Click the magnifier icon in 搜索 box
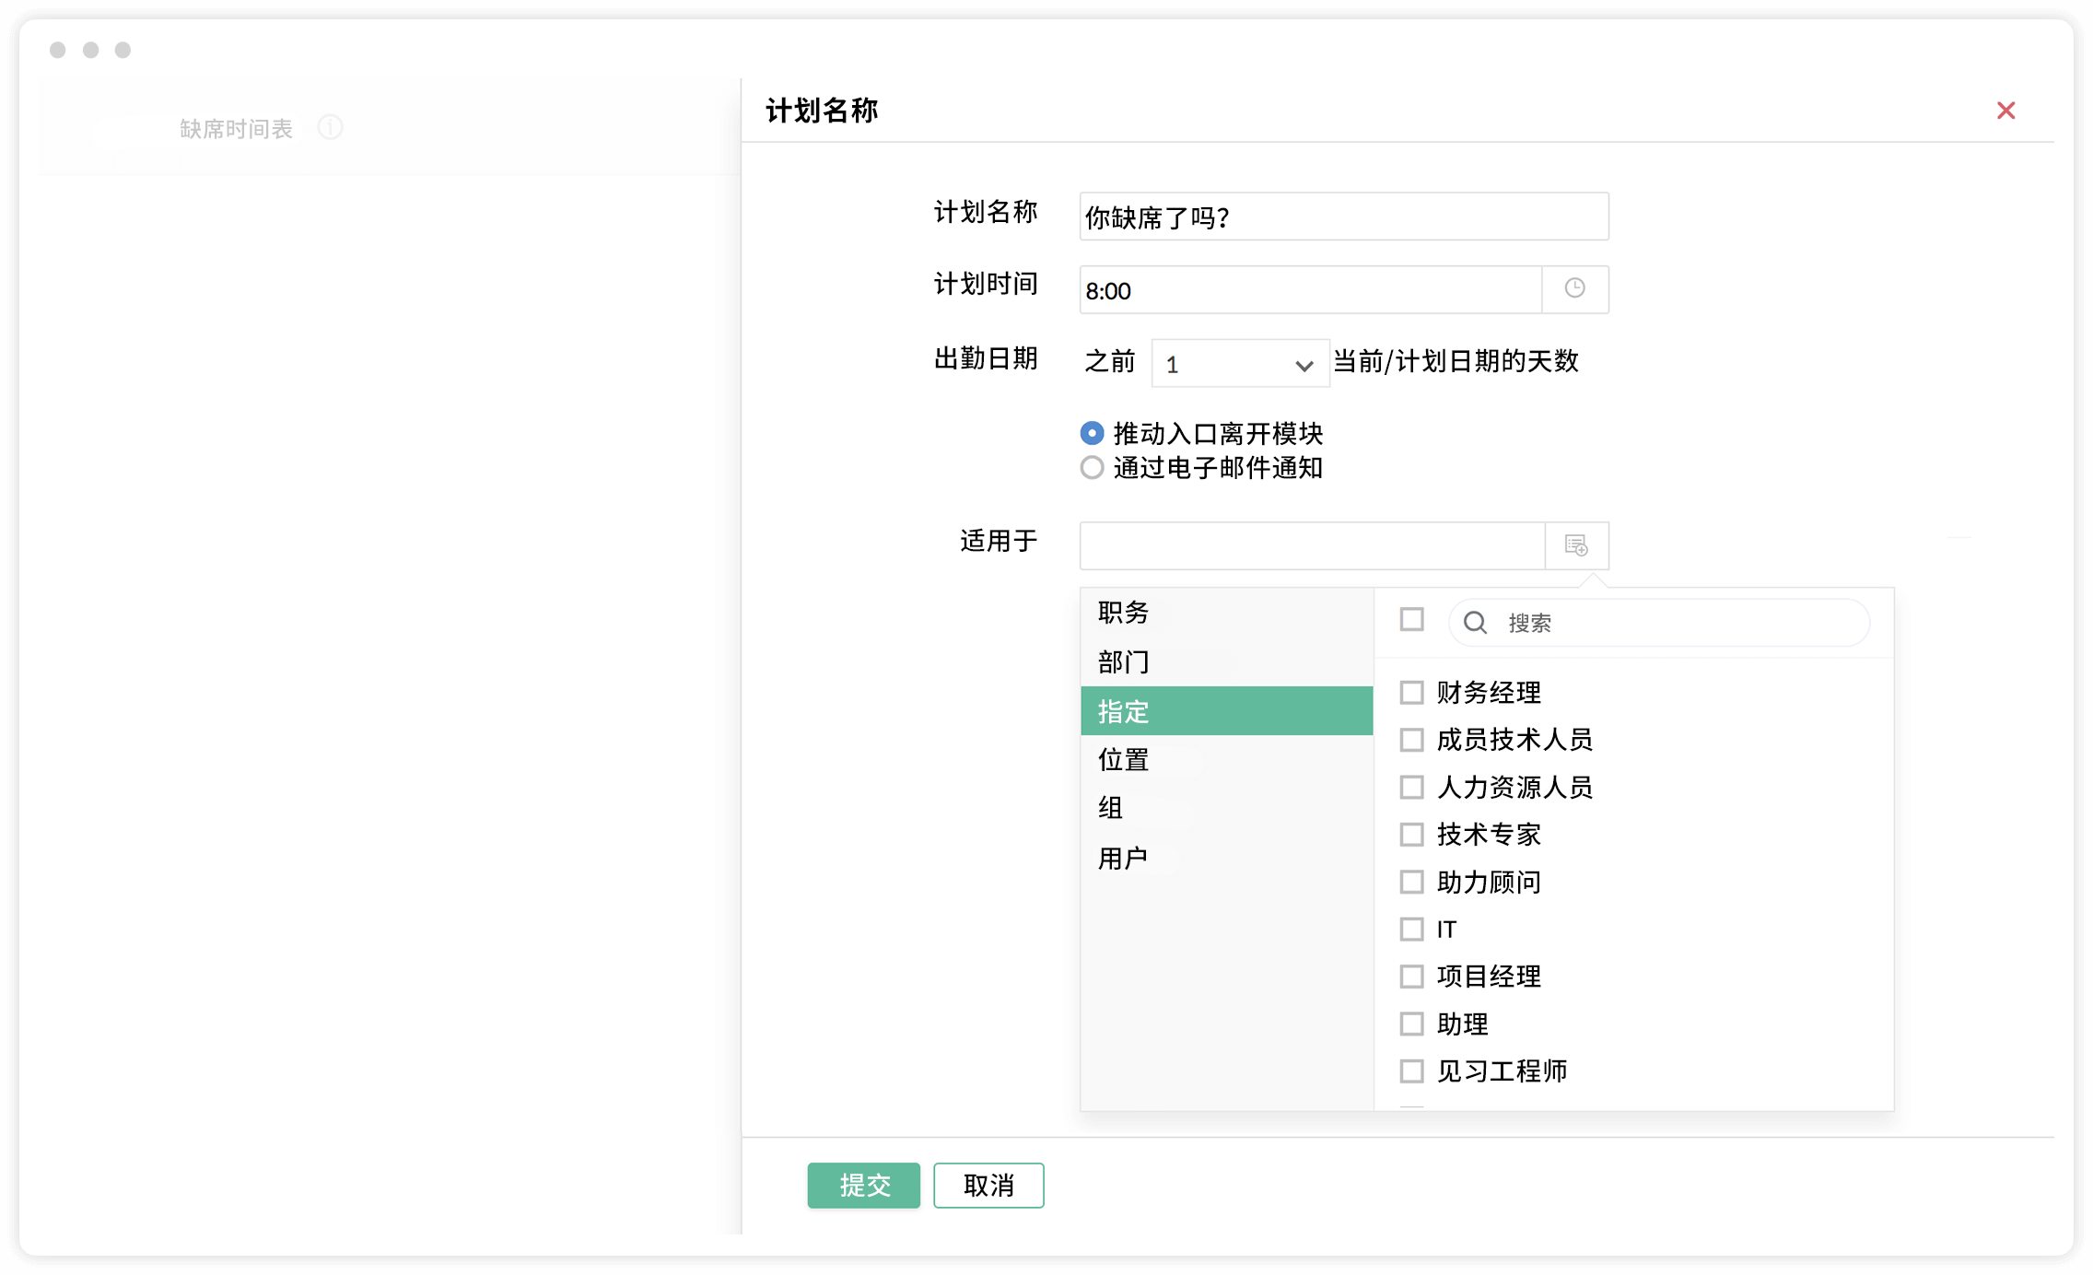The width and height of the screenshot is (2093, 1275). pos(1475,623)
